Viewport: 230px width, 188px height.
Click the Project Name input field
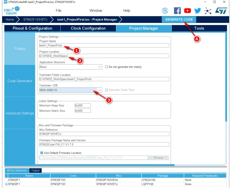[104, 45]
